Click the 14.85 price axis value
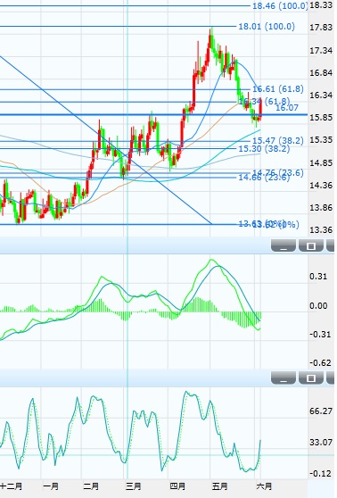The height and width of the screenshot is (498, 337). (321, 163)
